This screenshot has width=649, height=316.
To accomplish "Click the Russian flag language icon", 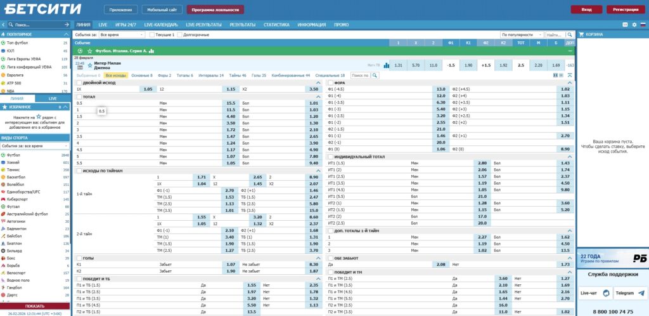I will tap(643, 24).
